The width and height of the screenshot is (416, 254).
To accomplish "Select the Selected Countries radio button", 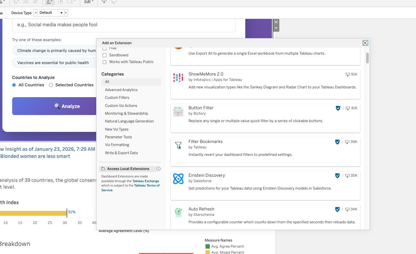I will coord(51,85).
